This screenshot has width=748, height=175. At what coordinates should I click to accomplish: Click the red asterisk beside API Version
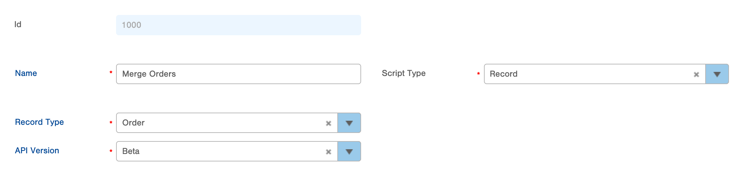pyautogui.click(x=111, y=151)
